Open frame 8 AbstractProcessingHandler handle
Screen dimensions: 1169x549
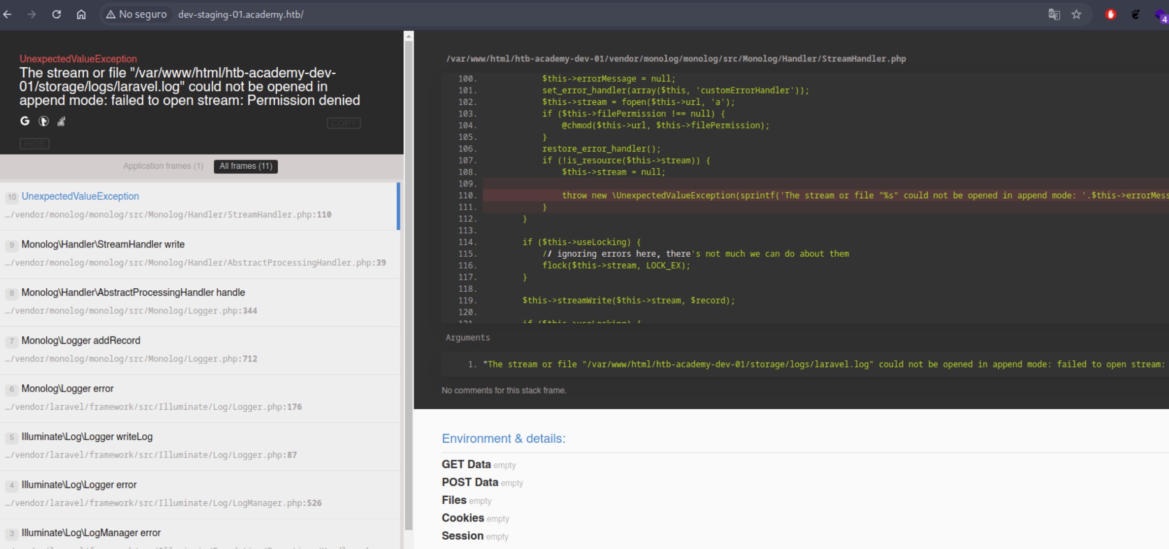(199, 302)
